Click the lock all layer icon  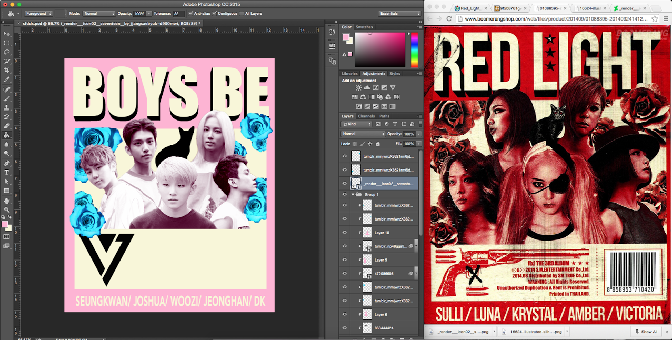tap(378, 144)
